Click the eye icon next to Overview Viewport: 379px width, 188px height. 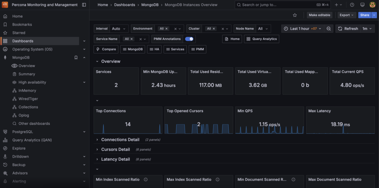click(14, 66)
